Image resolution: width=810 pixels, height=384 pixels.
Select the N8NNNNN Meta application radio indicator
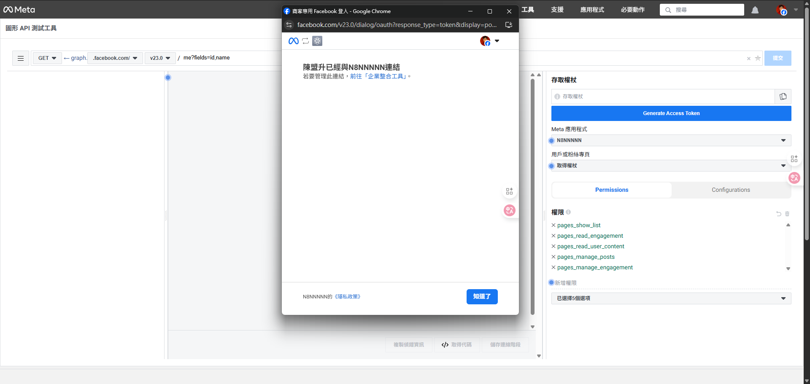coord(552,140)
